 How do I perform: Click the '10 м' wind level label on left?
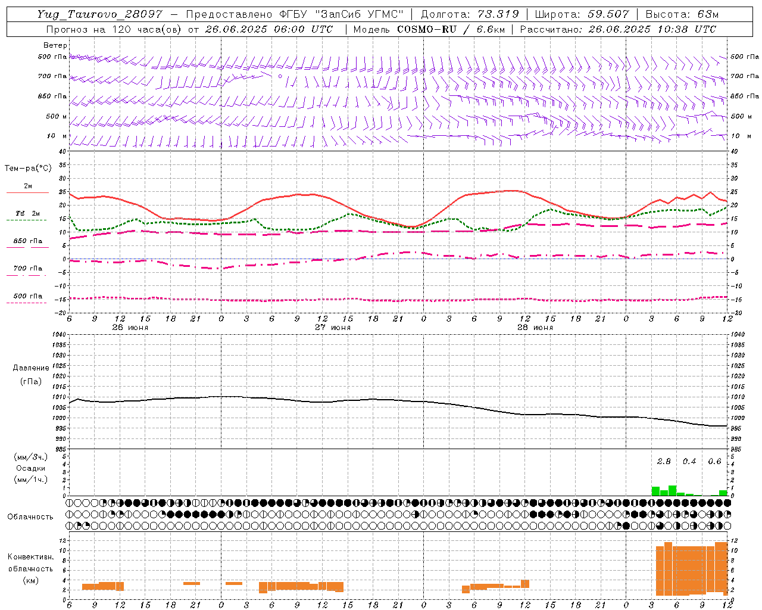[x=57, y=136]
